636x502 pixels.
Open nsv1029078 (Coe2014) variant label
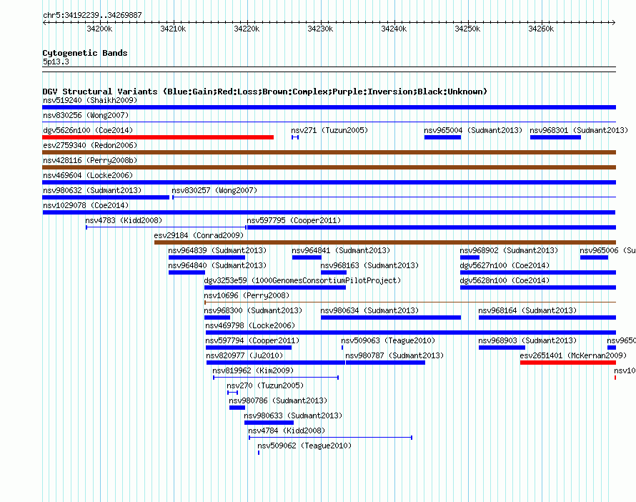tap(86, 205)
